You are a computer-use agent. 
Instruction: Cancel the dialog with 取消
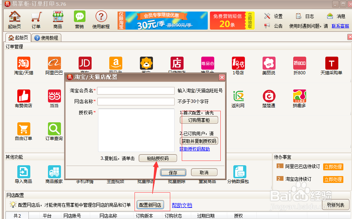(x=204, y=172)
